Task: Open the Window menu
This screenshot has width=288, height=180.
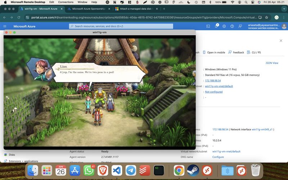Action: point(82,2)
